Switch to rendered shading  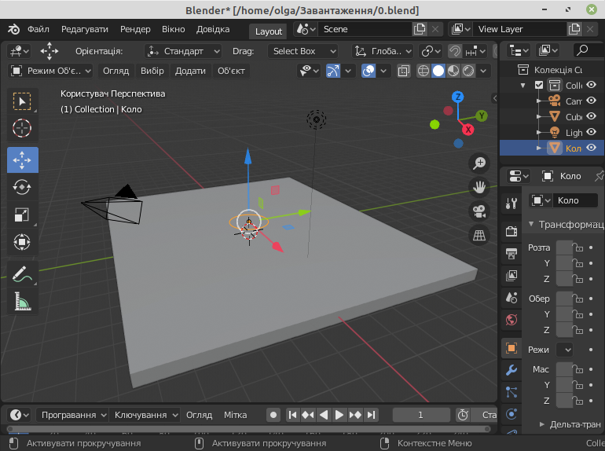pos(468,71)
